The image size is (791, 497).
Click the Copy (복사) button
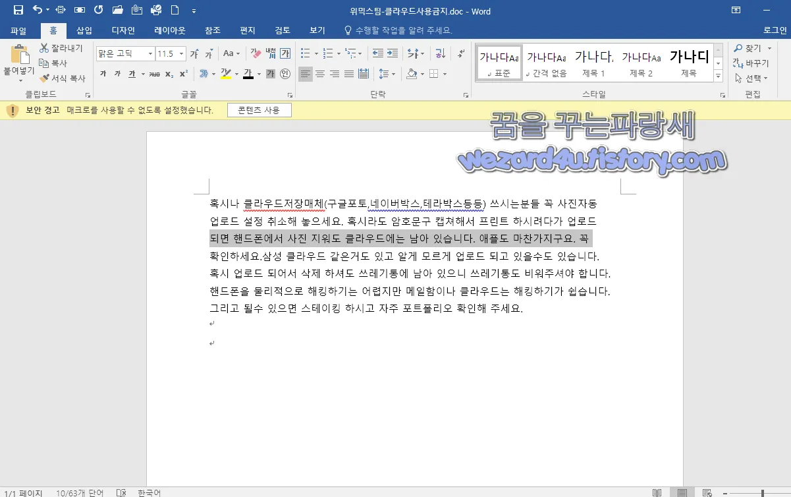click(x=53, y=63)
